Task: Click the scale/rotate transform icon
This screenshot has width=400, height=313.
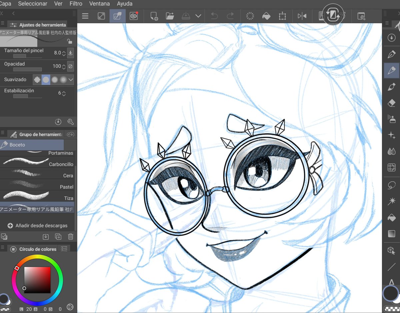Action: [x=283, y=16]
